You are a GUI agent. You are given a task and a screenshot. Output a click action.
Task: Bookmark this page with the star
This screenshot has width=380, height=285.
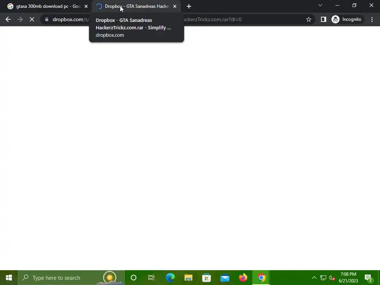tap(308, 19)
